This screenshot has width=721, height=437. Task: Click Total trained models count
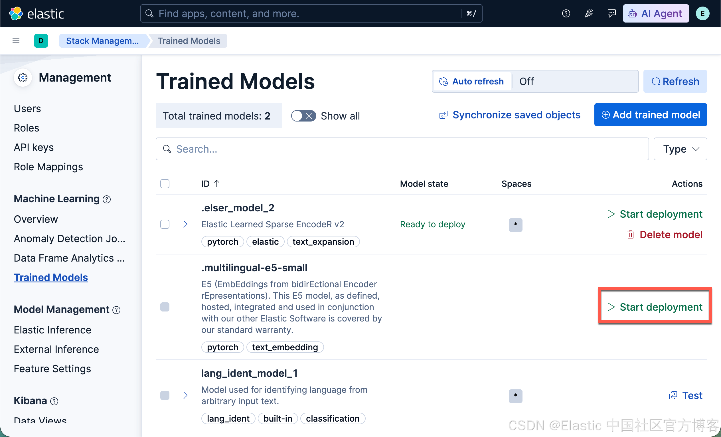click(x=219, y=116)
